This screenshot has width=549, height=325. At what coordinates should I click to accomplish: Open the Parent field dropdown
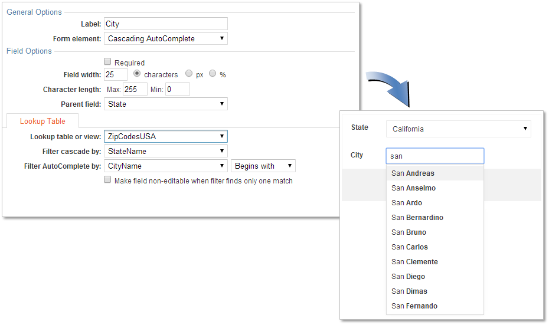point(166,104)
